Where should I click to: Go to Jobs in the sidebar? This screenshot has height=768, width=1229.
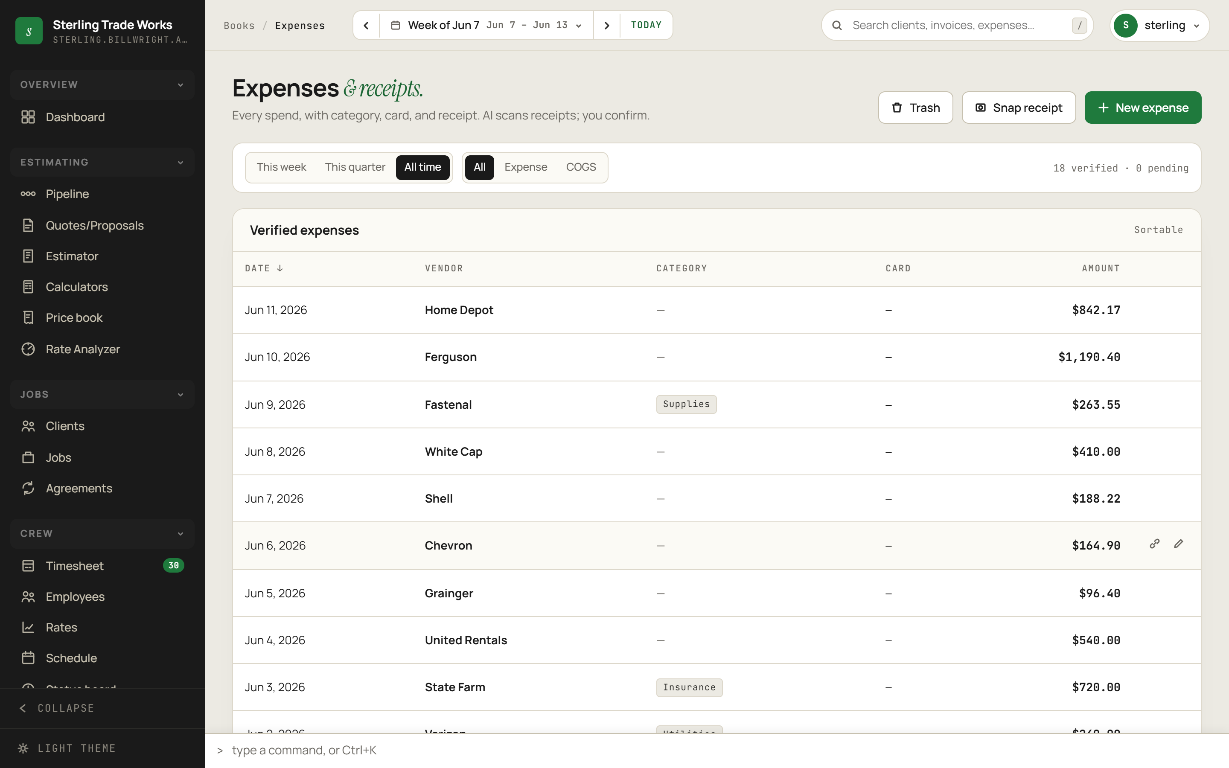coord(102,458)
